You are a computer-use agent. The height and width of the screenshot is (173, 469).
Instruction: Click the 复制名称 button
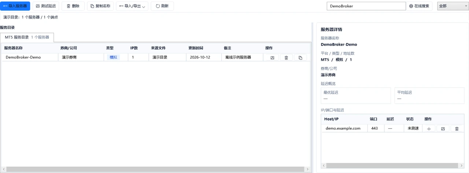[x=100, y=6]
